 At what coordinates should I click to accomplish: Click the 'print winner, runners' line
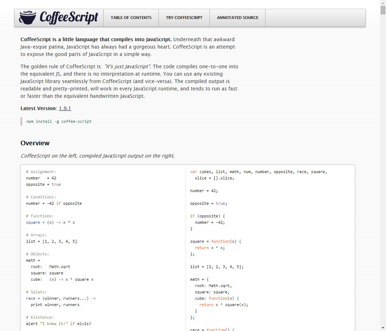click(55, 305)
